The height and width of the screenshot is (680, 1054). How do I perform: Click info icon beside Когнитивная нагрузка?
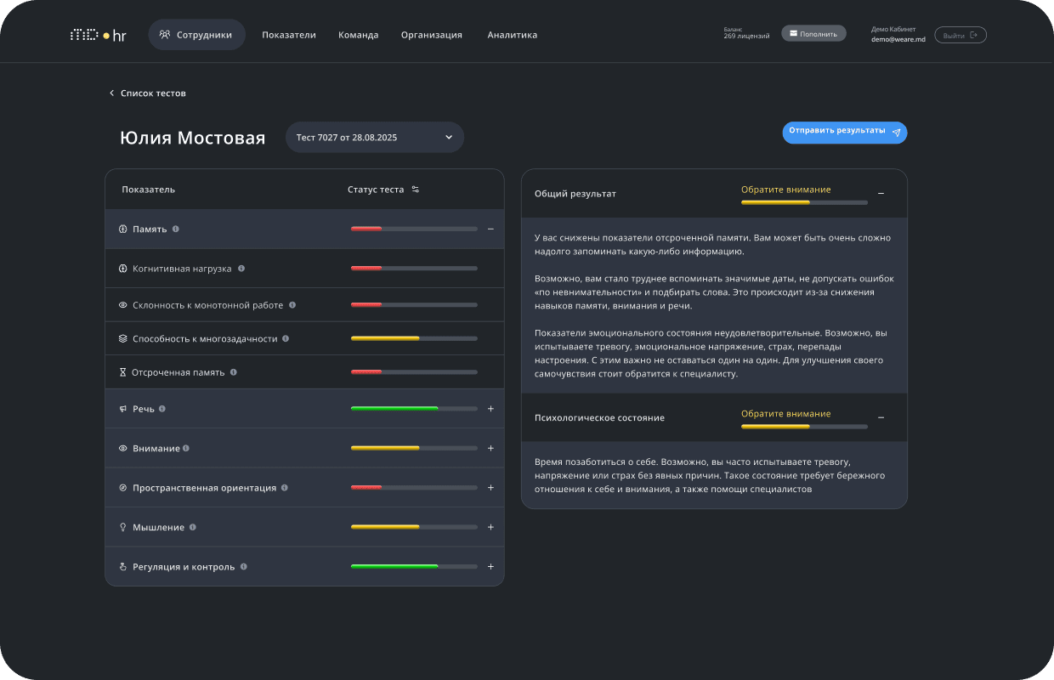tap(241, 269)
